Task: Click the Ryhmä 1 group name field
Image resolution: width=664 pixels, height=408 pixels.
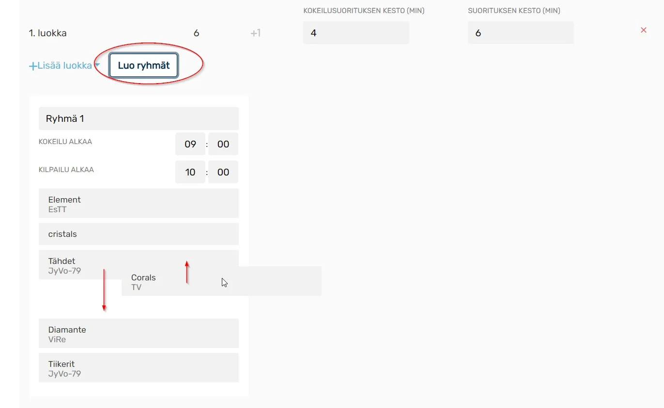Action: pos(139,118)
